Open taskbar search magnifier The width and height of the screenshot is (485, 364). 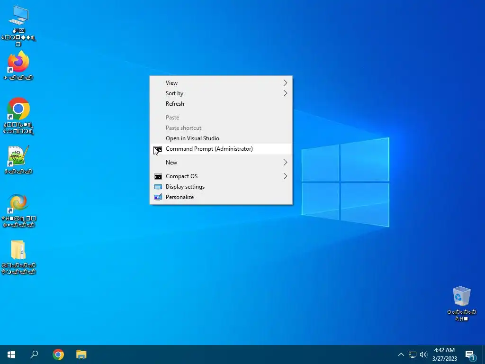pos(34,355)
